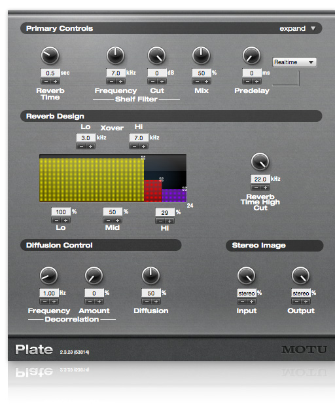
Task: Decrease Decorrelation Amount with minus
Action: click(x=90, y=301)
